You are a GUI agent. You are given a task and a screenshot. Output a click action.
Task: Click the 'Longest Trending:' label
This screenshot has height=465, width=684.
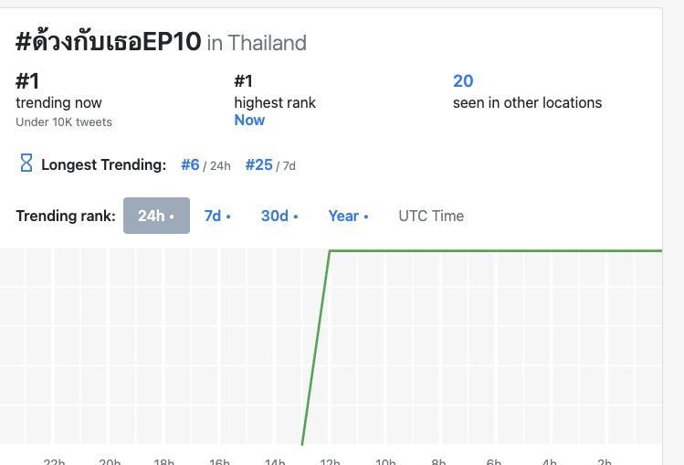click(x=103, y=164)
